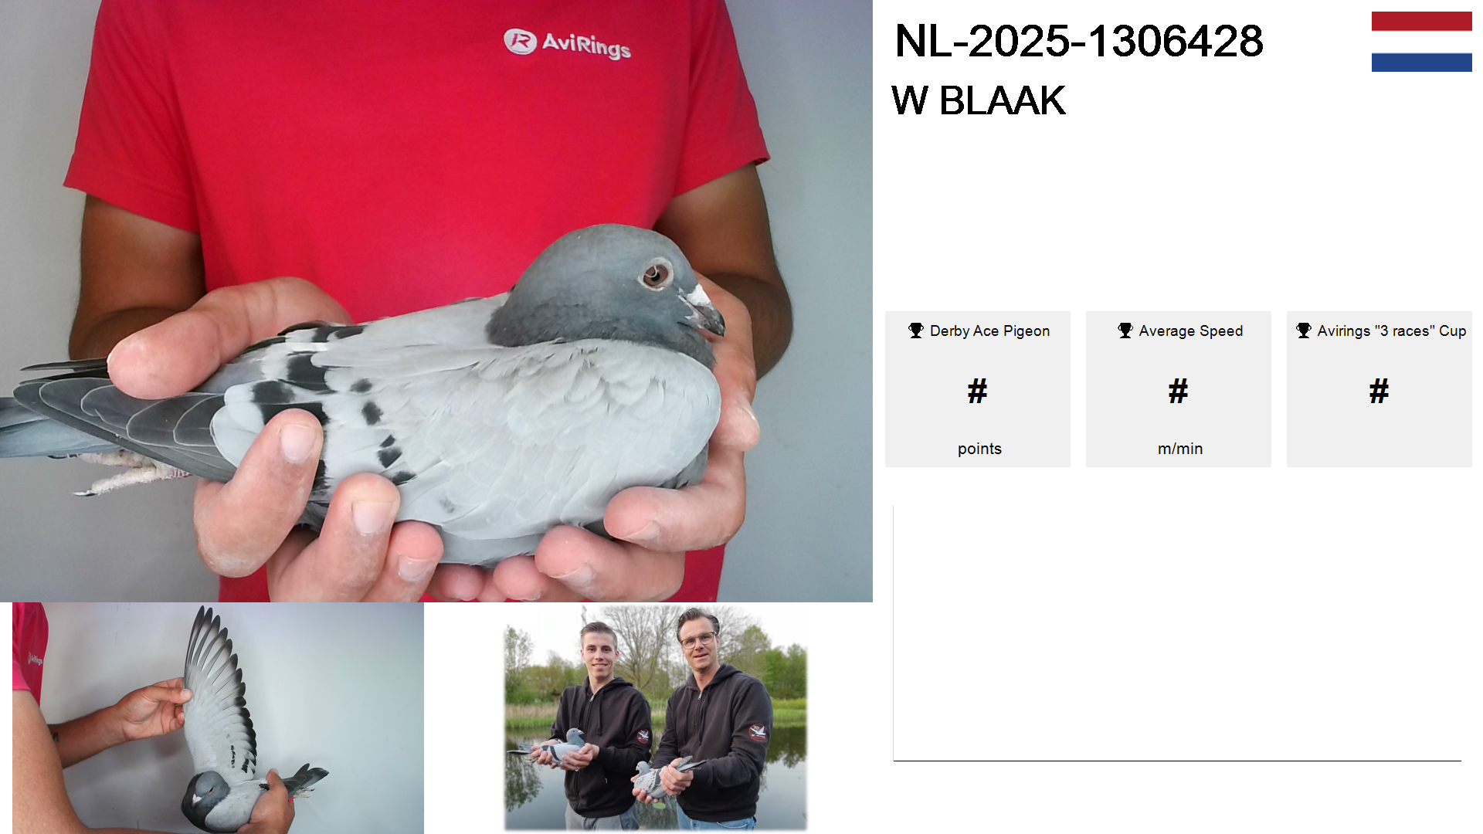This screenshot has width=1483, height=834.
Task: Open the two fanciers photo thumbnail
Action: (x=656, y=718)
